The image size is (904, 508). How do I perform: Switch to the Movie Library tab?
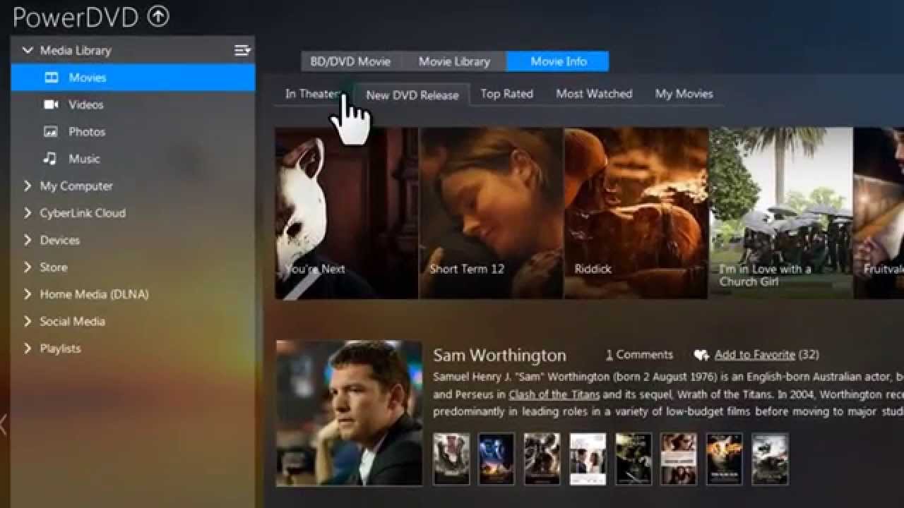click(x=454, y=61)
